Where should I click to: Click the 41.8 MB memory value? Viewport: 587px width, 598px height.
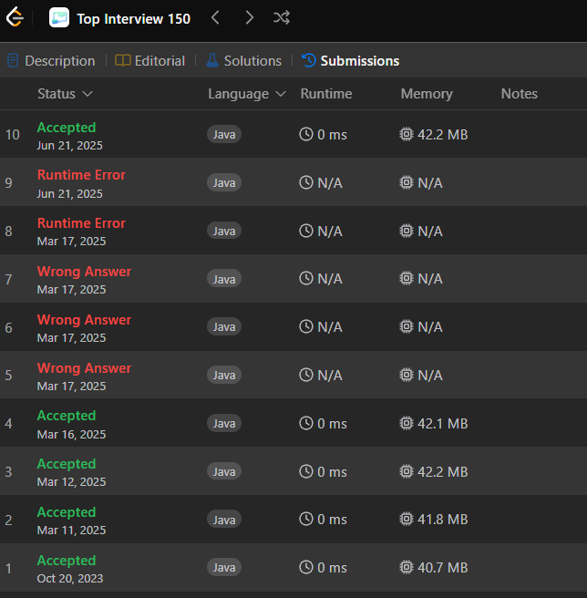pos(442,520)
